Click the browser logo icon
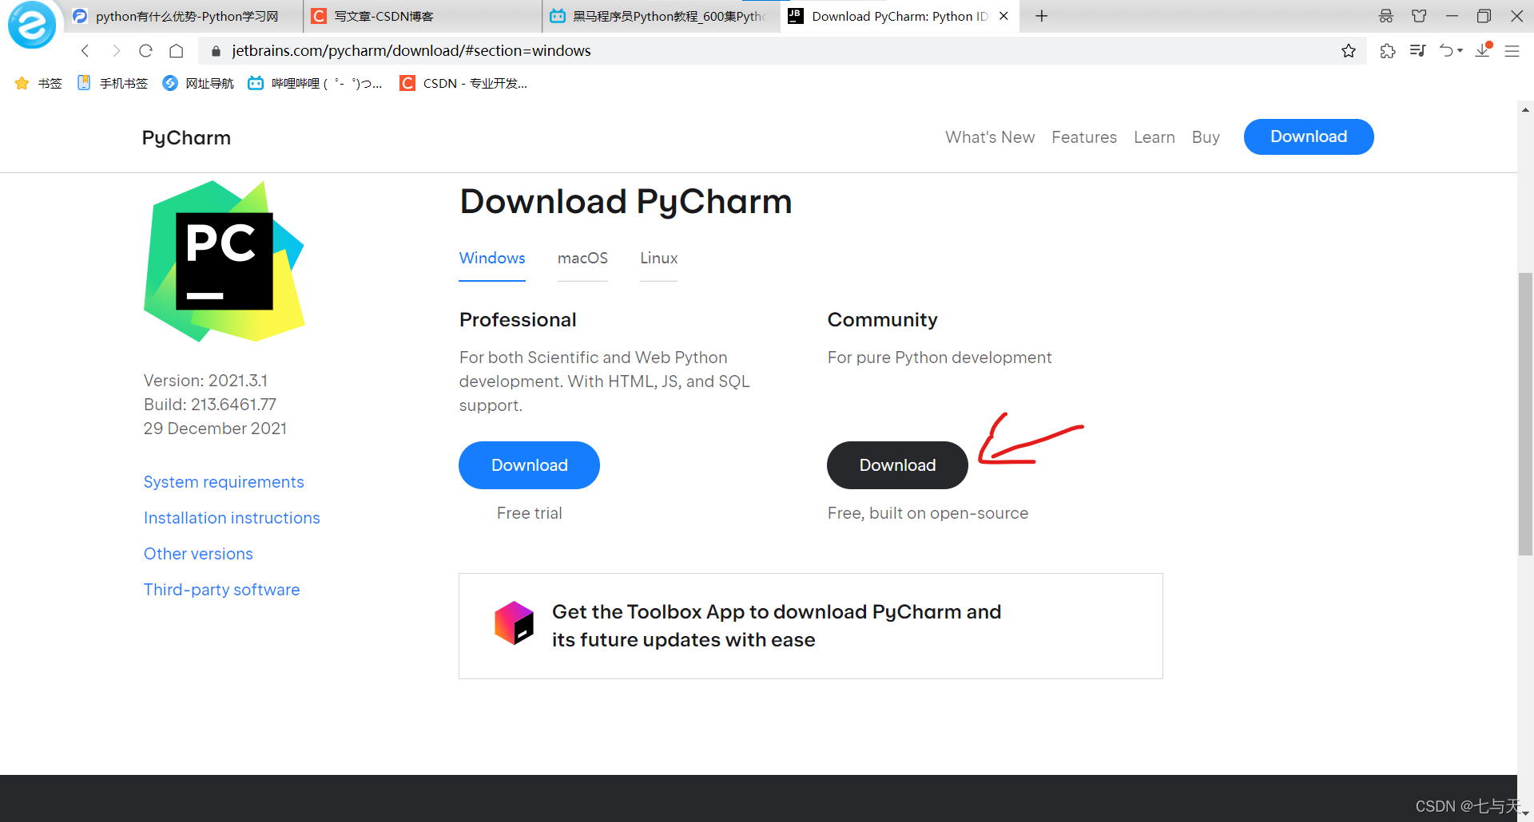Image resolution: width=1534 pixels, height=822 pixels. pyautogui.click(x=32, y=25)
